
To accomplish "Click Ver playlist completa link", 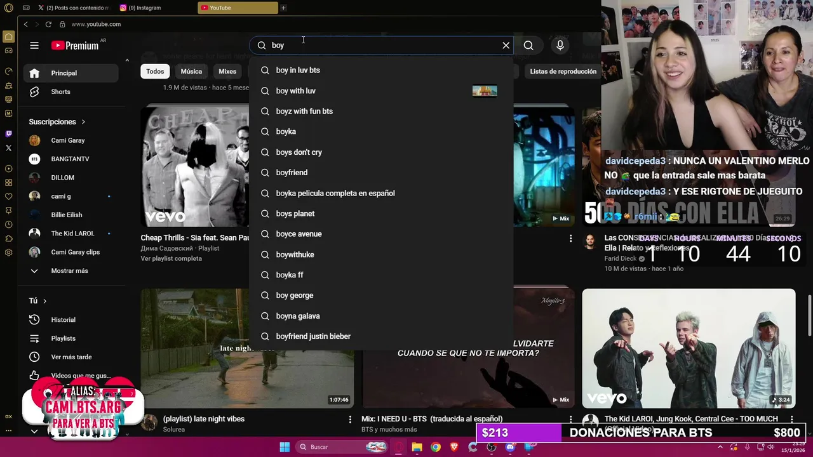I will [171, 258].
